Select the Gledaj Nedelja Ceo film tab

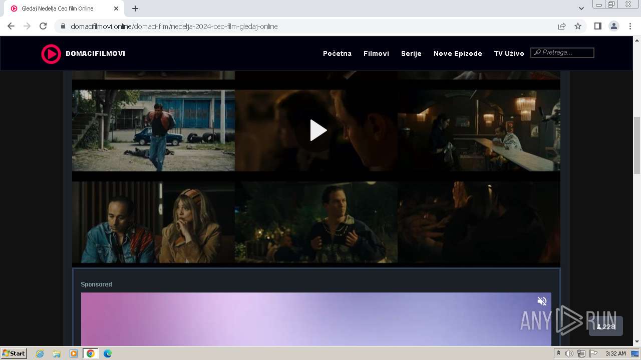[64, 8]
